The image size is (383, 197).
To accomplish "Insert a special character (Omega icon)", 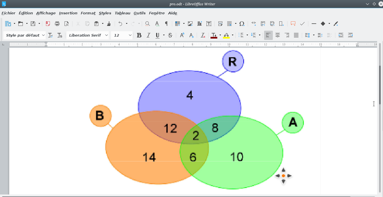I will coord(242,24).
